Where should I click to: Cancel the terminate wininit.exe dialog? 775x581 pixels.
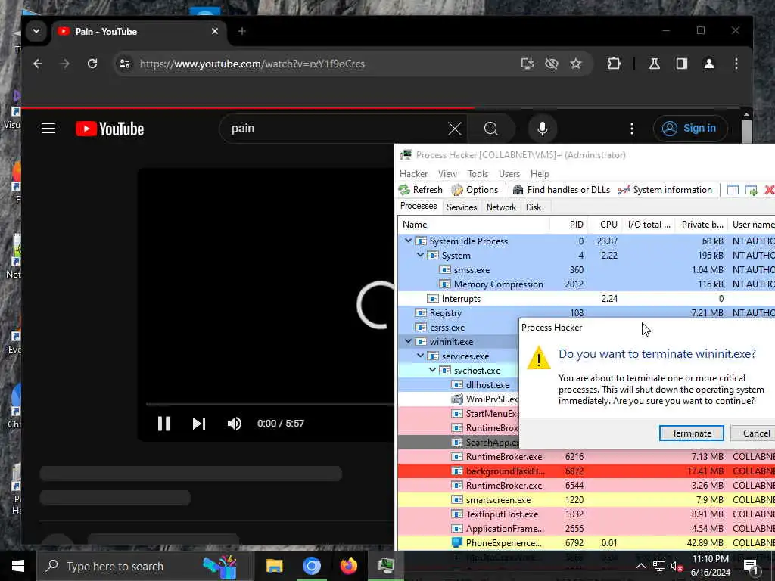753,433
